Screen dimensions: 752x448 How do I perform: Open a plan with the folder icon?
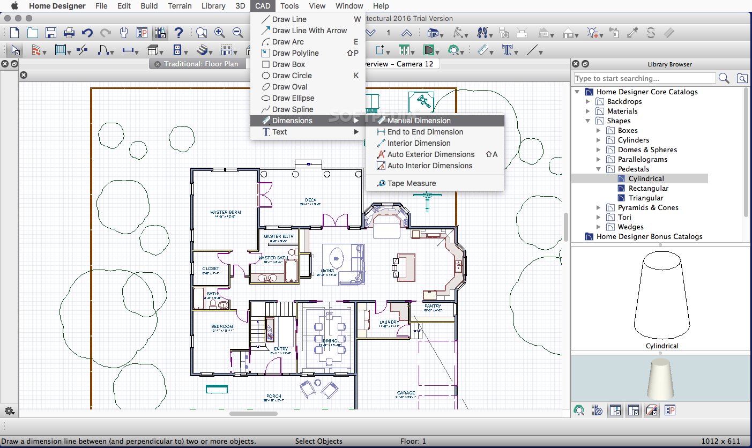pyautogui.click(x=33, y=33)
